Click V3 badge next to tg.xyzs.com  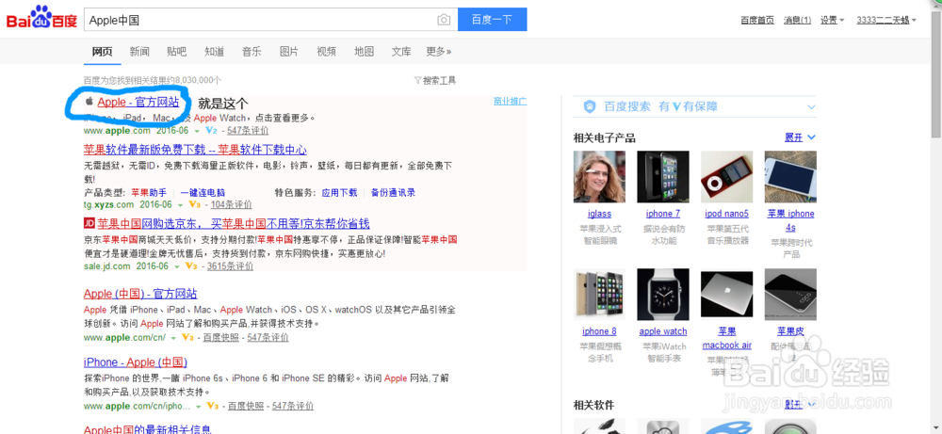pyautogui.click(x=194, y=204)
